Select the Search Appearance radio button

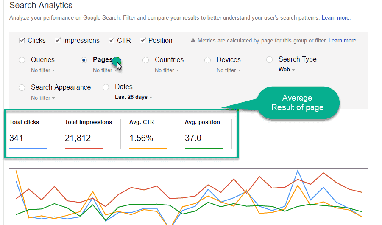(22, 87)
